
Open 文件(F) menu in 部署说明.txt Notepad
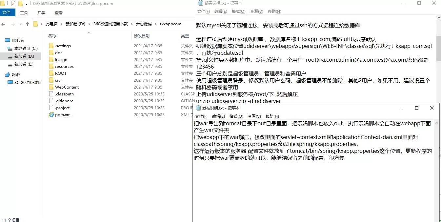[203, 11]
